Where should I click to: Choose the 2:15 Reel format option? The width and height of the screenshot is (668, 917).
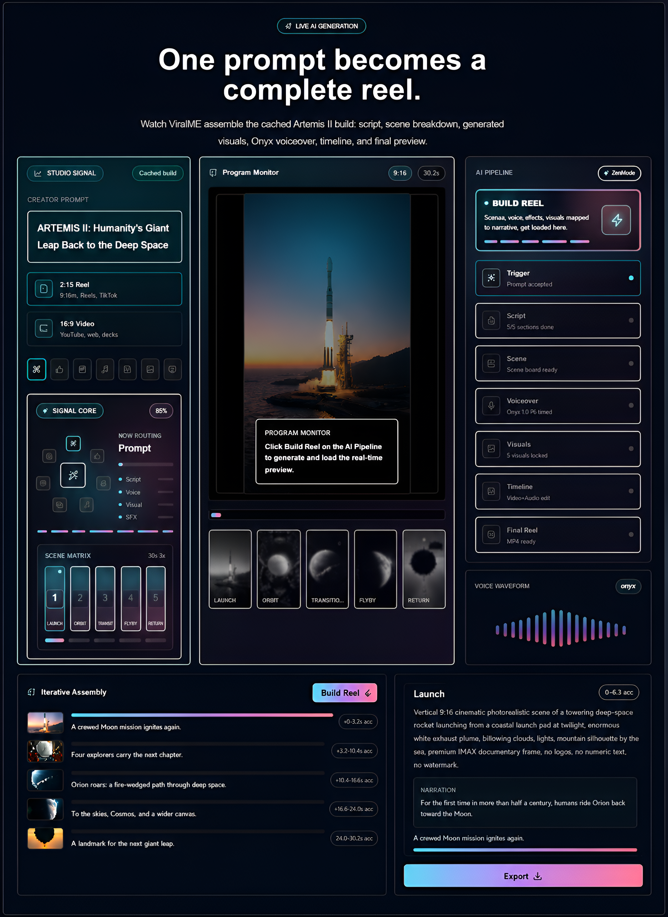104,289
